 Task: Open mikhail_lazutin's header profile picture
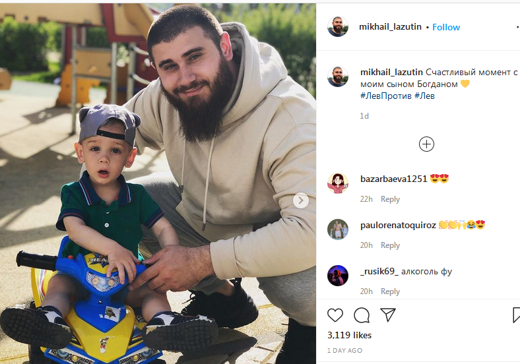click(338, 26)
